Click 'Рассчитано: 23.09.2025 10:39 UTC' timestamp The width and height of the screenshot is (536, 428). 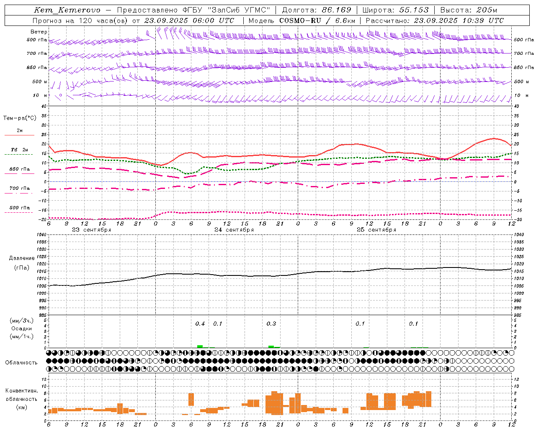(x=435, y=20)
